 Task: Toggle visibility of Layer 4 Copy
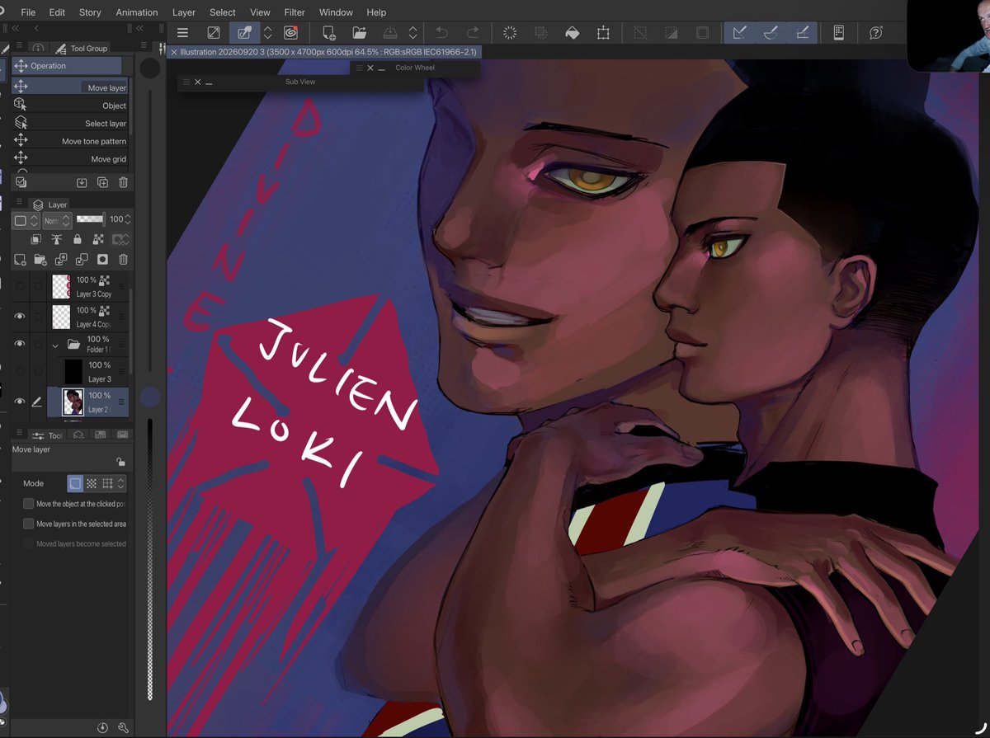point(20,316)
